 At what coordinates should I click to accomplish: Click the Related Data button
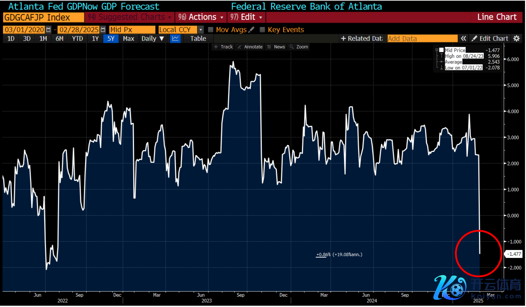point(362,39)
